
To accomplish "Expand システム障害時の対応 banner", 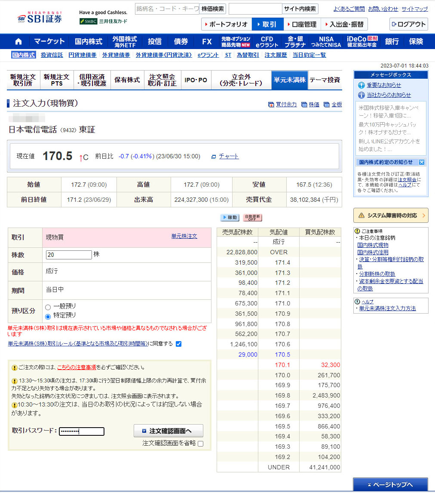I will point(391,215).
